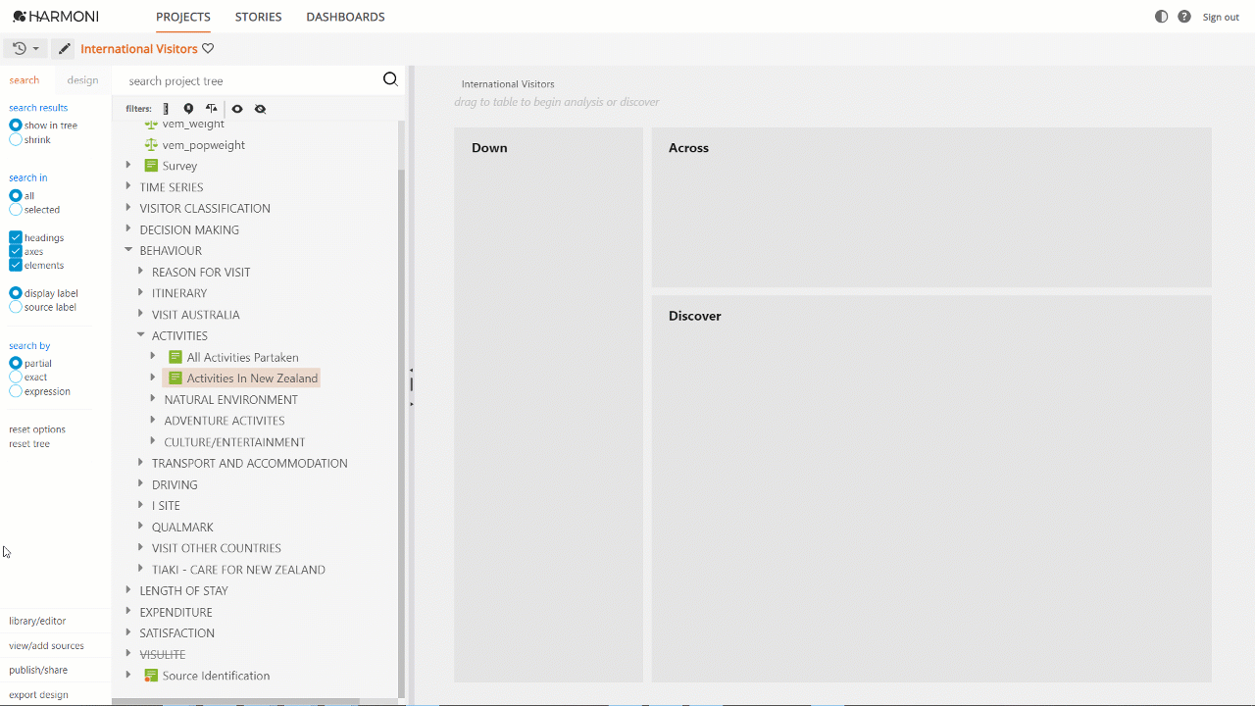Apply the weight scales filter icon

click(212, 109)
